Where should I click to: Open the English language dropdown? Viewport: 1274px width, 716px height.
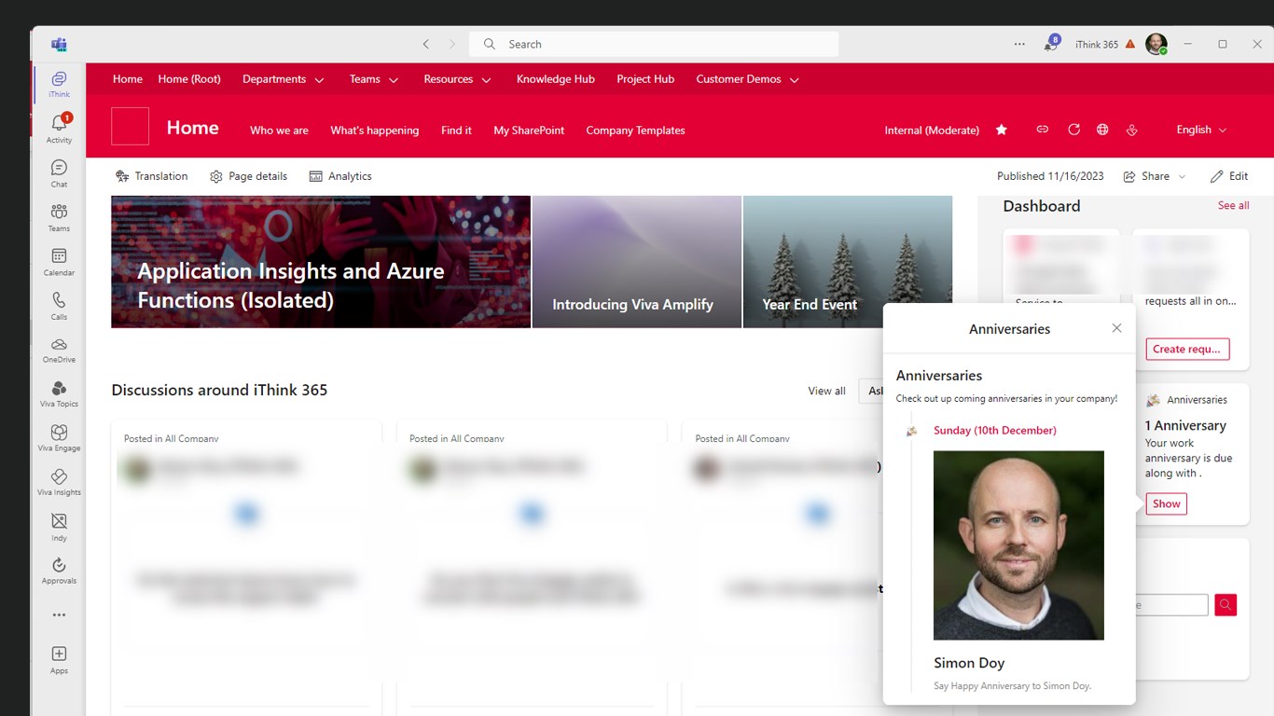pyautogui.click(x=1201, y=130)
